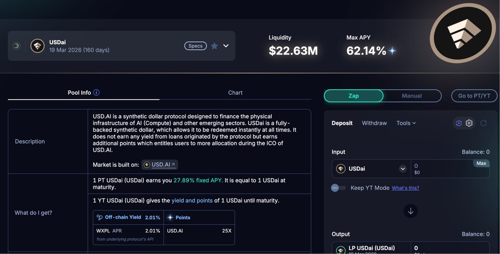This screenshot has height=254, width=500.
Task: Click the favorite star icon for USDai
Action: [x=214, y=46]
